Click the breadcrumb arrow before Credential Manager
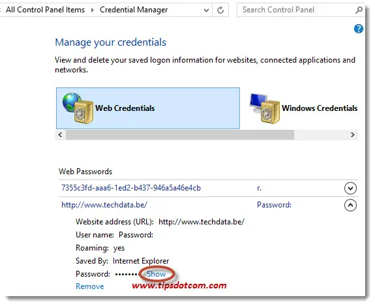375x306 pixels. [x=93, y=10]
